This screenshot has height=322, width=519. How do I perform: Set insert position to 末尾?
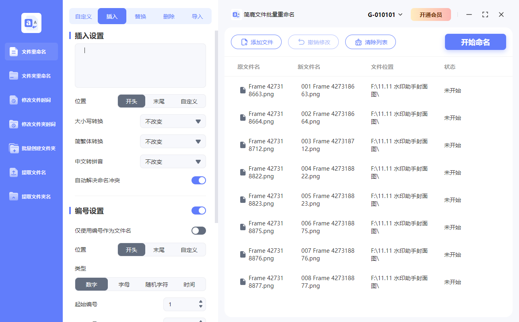click(159, 101)
